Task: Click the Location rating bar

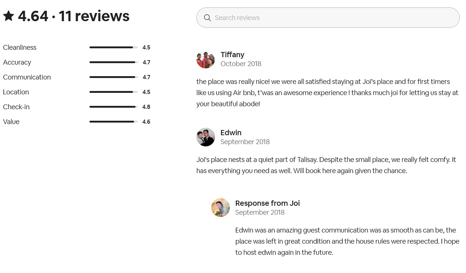Action: click(113, 92)
